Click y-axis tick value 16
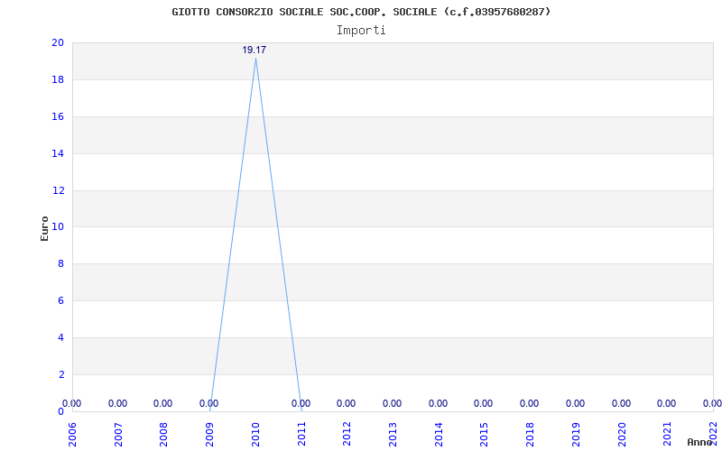This screenshot has width=722, height=451. tap(58, 117)
